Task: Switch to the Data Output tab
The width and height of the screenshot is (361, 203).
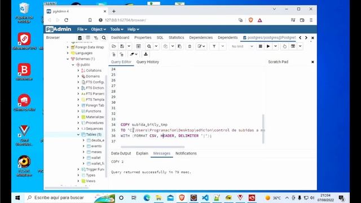Action: pos(121,153)
